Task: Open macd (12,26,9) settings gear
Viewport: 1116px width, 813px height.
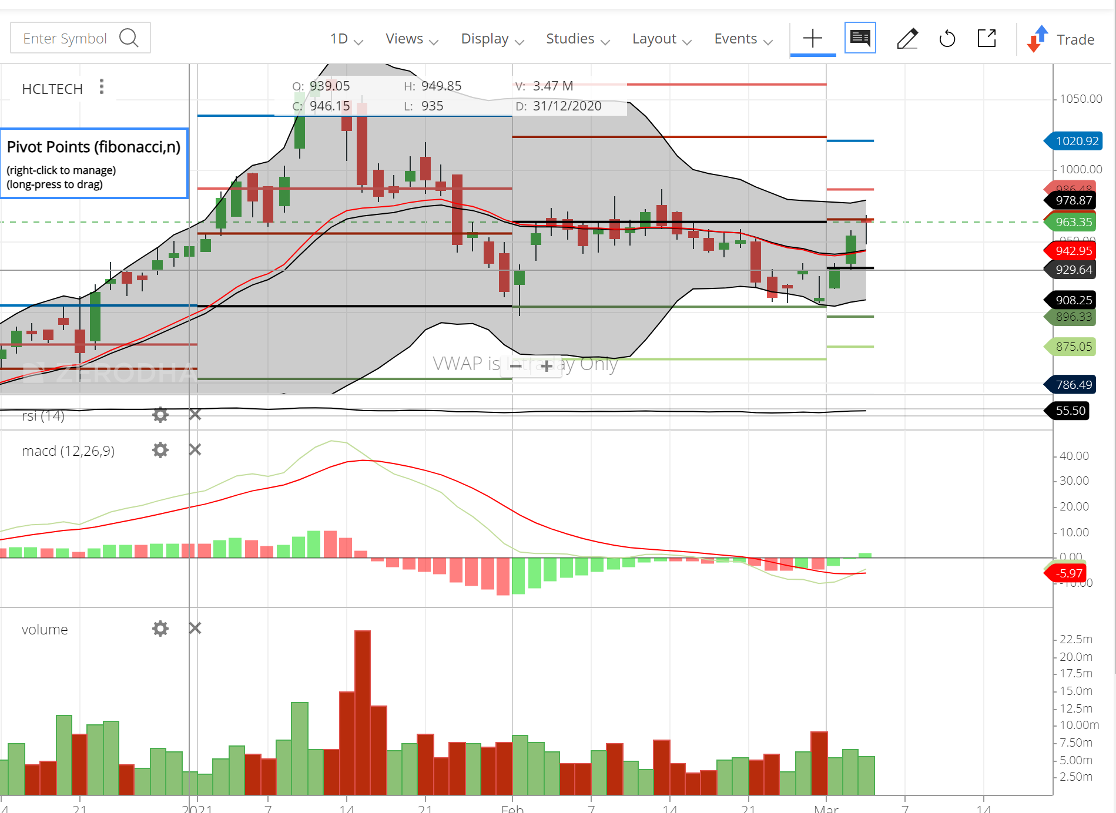Action: tap(160, 450)
